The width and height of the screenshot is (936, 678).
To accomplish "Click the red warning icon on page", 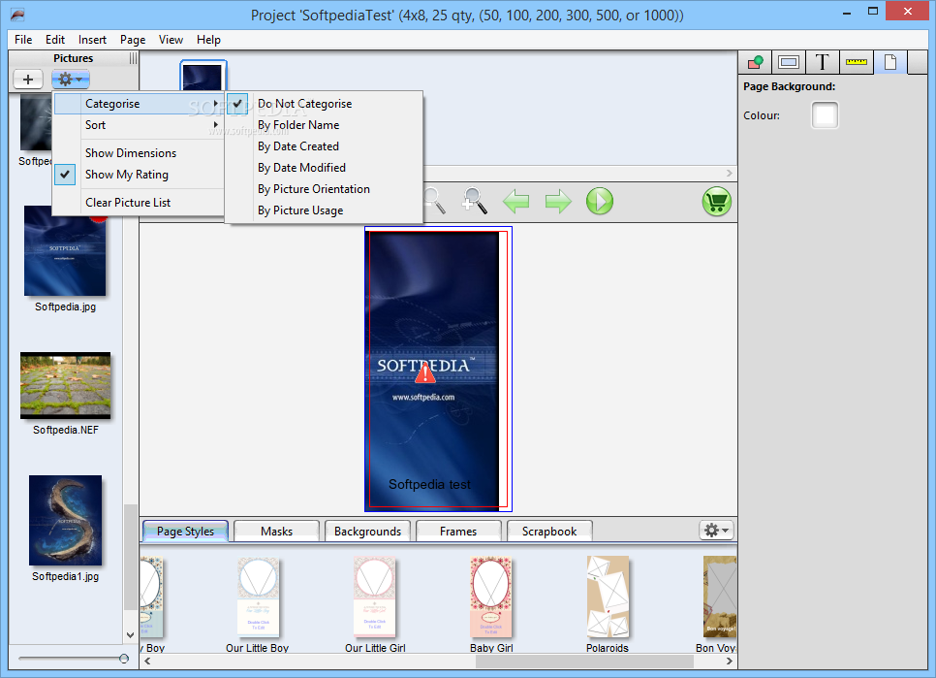I will point(425,373).
